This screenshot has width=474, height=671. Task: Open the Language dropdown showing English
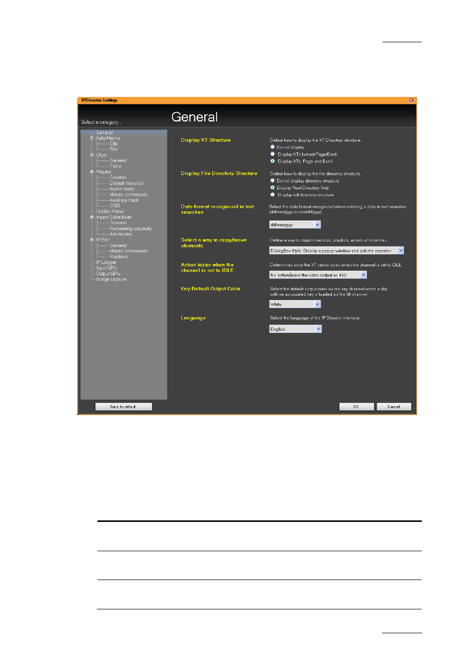(x=296, y=329)
